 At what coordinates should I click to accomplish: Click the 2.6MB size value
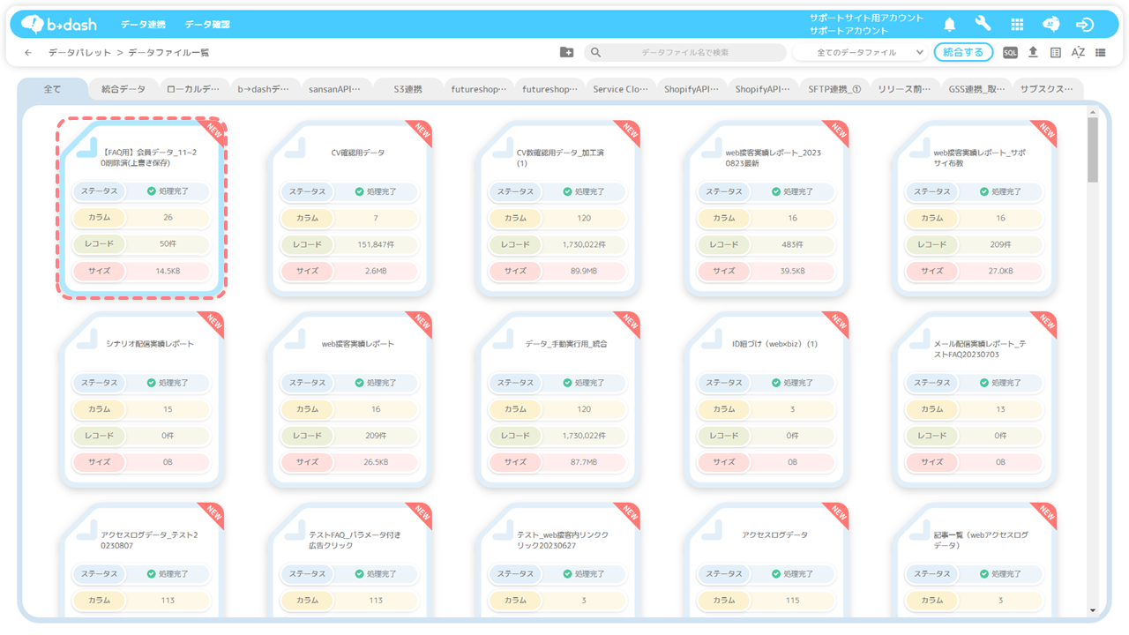[376, 271]
